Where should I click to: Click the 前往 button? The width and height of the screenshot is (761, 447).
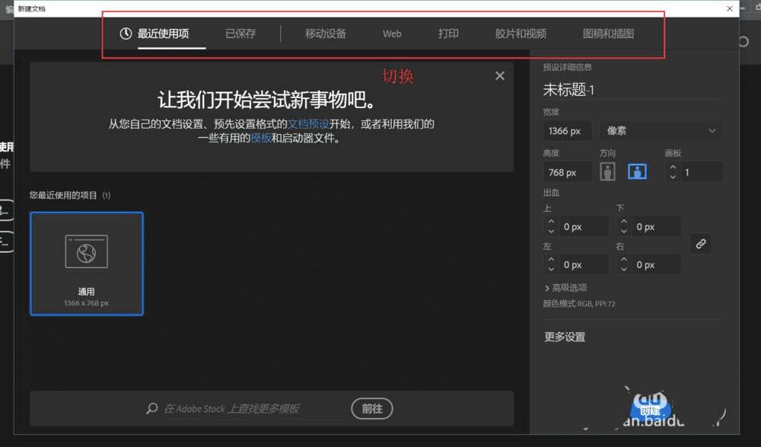372,409
